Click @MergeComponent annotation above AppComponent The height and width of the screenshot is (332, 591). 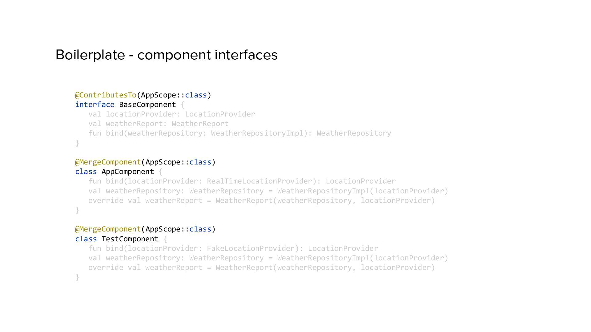(108, 162)
